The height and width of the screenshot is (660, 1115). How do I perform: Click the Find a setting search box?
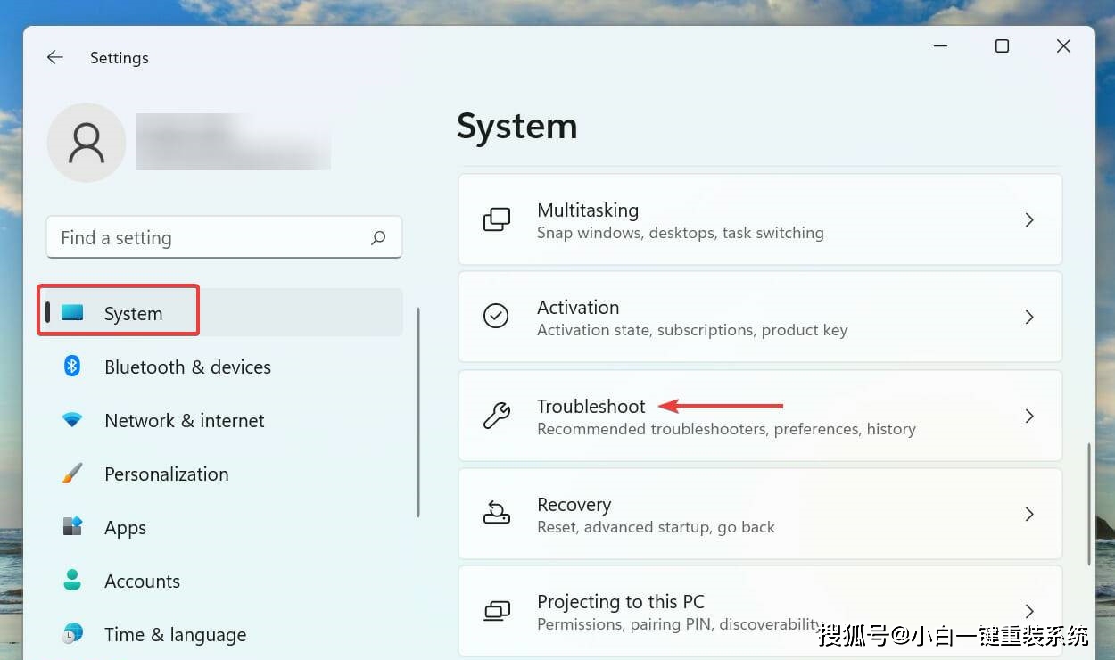pos(224,237)
